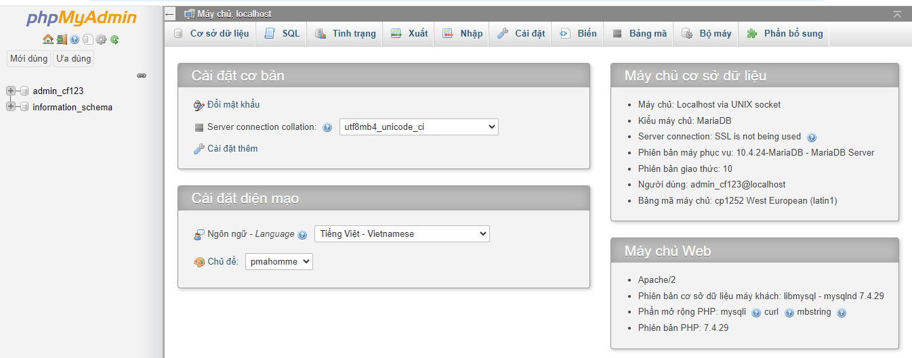Open the Chủ đề theme dropdown pmahomme

point(279,261)
